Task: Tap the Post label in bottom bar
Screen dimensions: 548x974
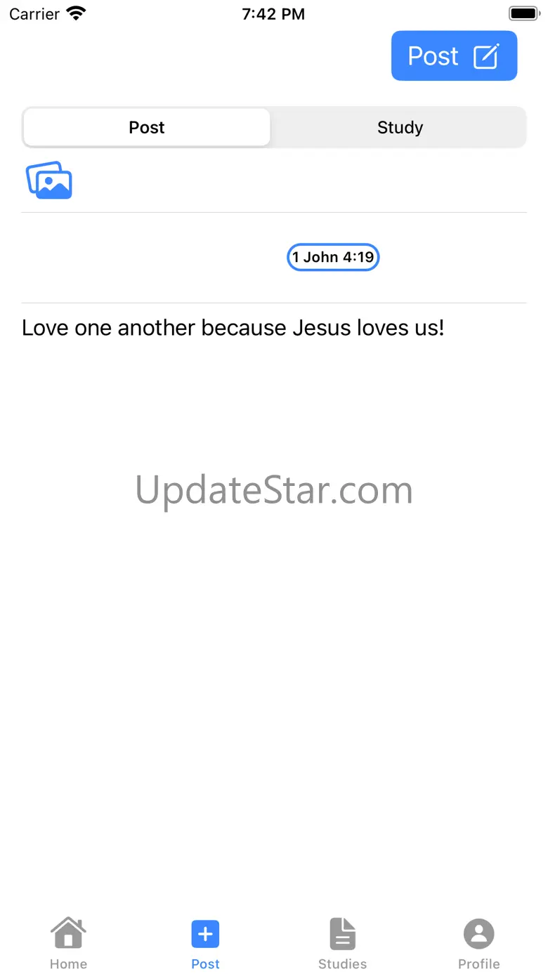Action: click(205, 963)
